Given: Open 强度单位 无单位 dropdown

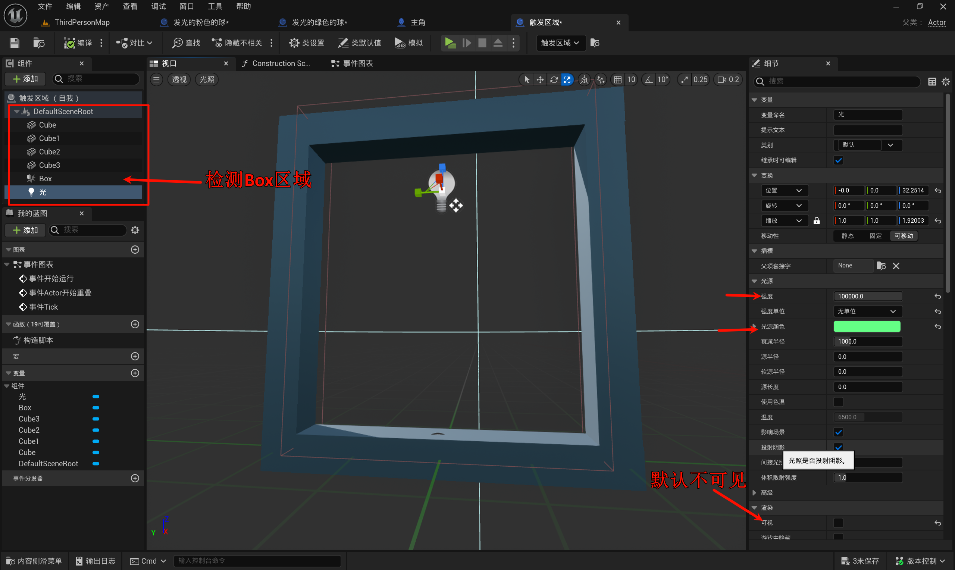Looking at the screenshot, I should pos(868,311).
